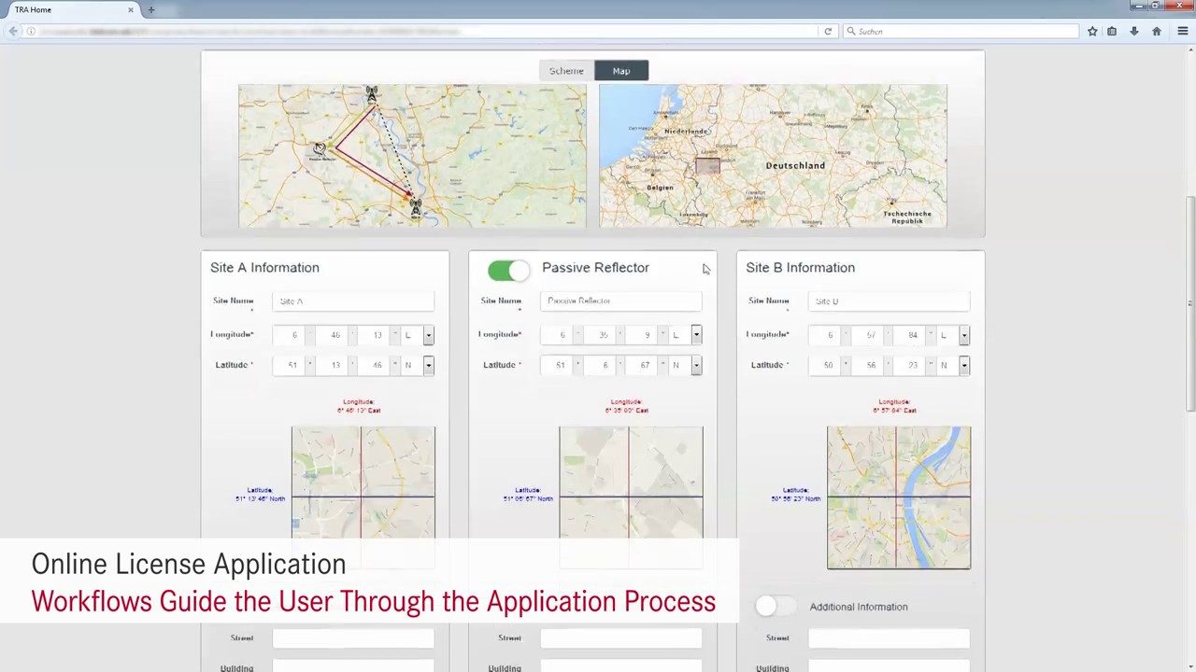Edit Site A latitude minutes field

point(333,365)
